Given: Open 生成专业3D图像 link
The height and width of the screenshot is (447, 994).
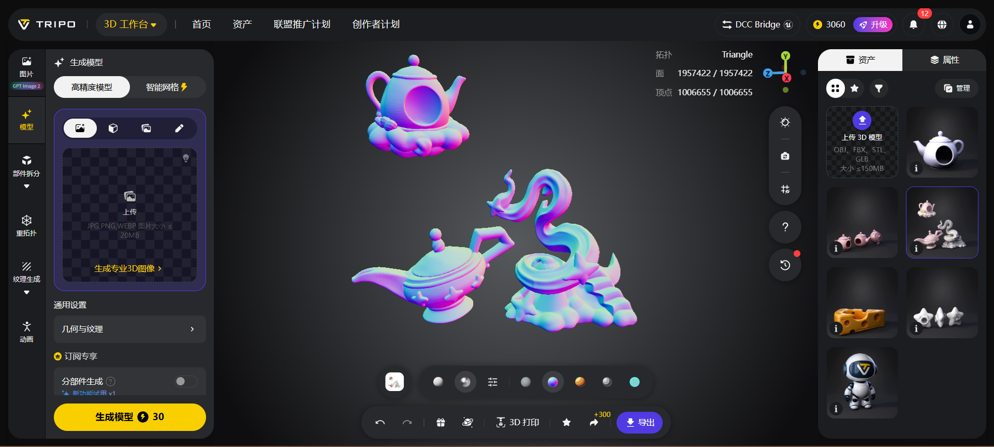Looking at the screenshot, I should coord(128,268).
